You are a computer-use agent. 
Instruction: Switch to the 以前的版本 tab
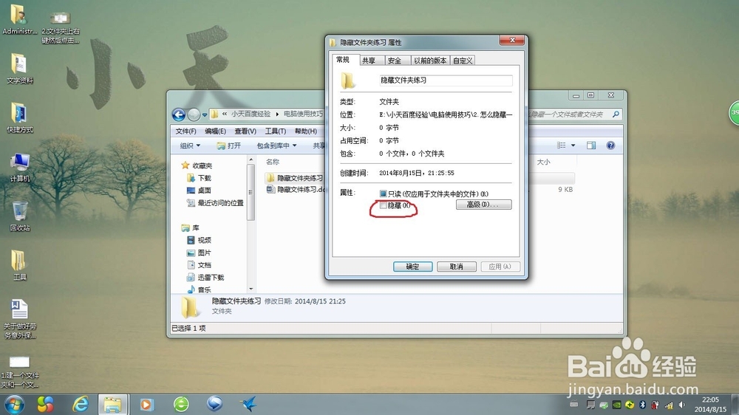pyautogui.click(x=430, y=61)
